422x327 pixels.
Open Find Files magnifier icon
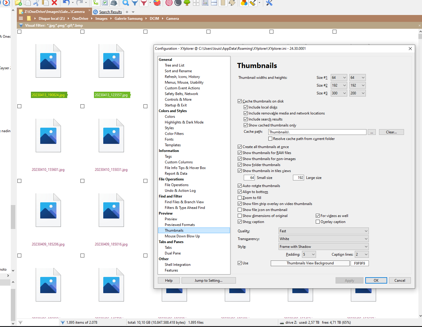pyautogui.click(x=126, y=3)
